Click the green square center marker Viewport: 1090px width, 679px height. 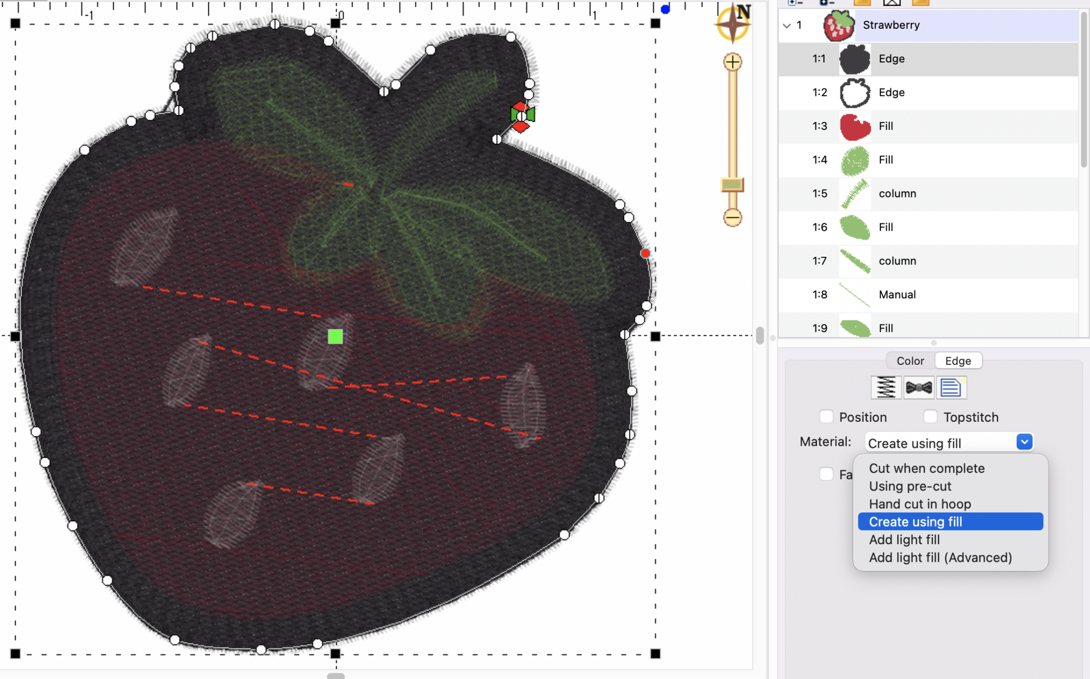(335, 337)
